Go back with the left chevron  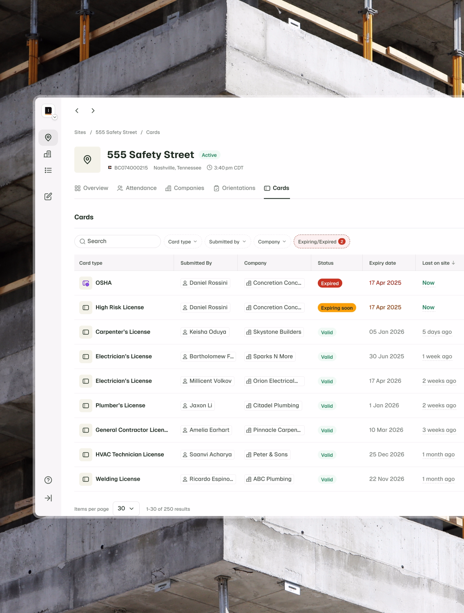tap(77, 111)
